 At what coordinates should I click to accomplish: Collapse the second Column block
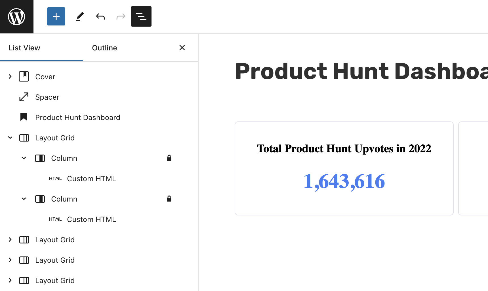24,199
